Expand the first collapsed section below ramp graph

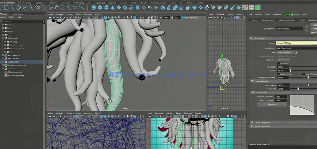252,122
